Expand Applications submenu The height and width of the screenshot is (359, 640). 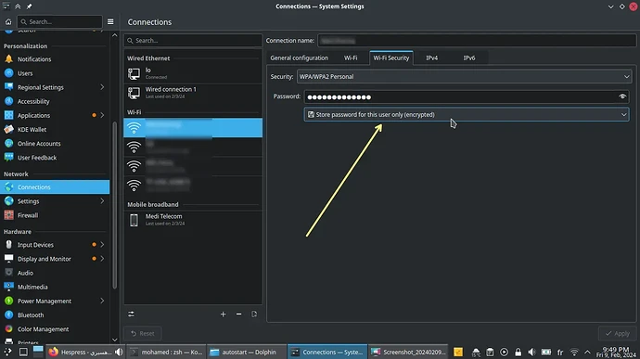[102, 115]
